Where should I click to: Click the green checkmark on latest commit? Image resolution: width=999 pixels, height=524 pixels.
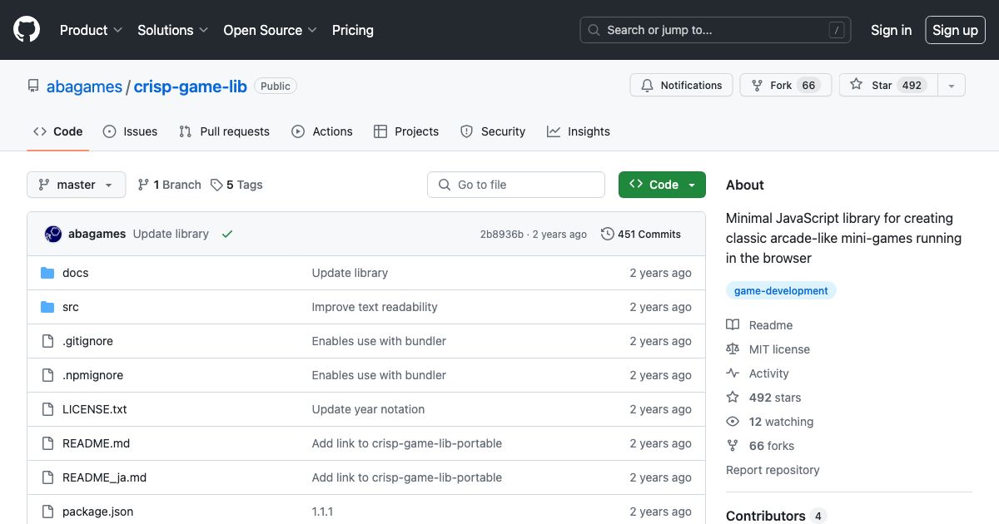tap(227, 234)
